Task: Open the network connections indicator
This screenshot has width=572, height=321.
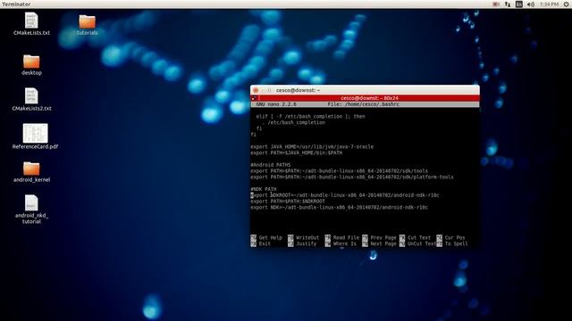Action: click(x=508, y=4)
